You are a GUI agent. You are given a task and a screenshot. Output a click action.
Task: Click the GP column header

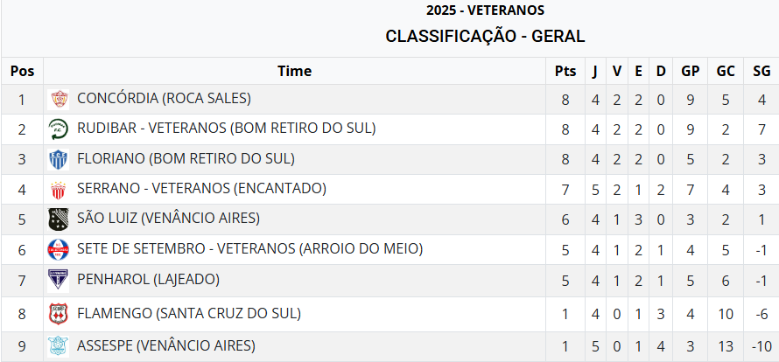point(690,71)
